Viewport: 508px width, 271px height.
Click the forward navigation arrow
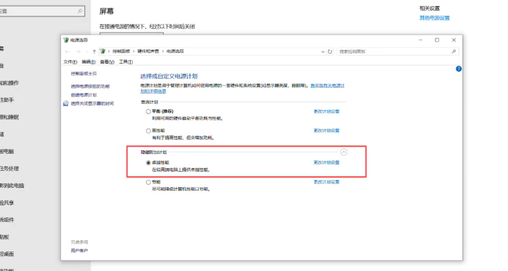click(x=78, y=52)
